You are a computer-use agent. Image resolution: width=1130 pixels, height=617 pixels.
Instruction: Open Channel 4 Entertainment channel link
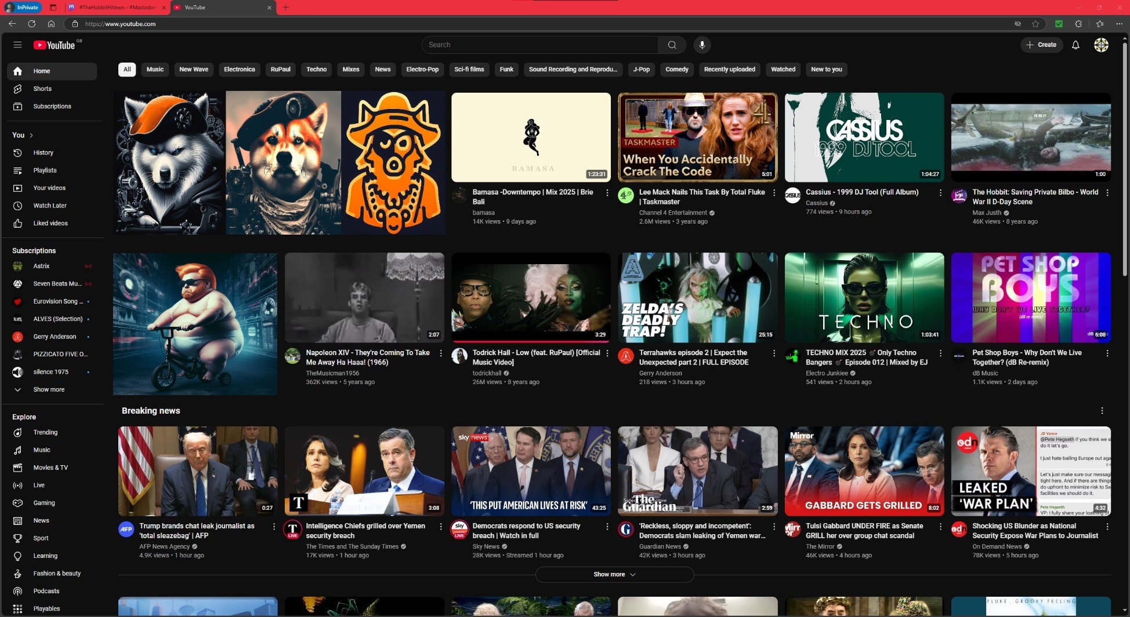click(673, 213)
